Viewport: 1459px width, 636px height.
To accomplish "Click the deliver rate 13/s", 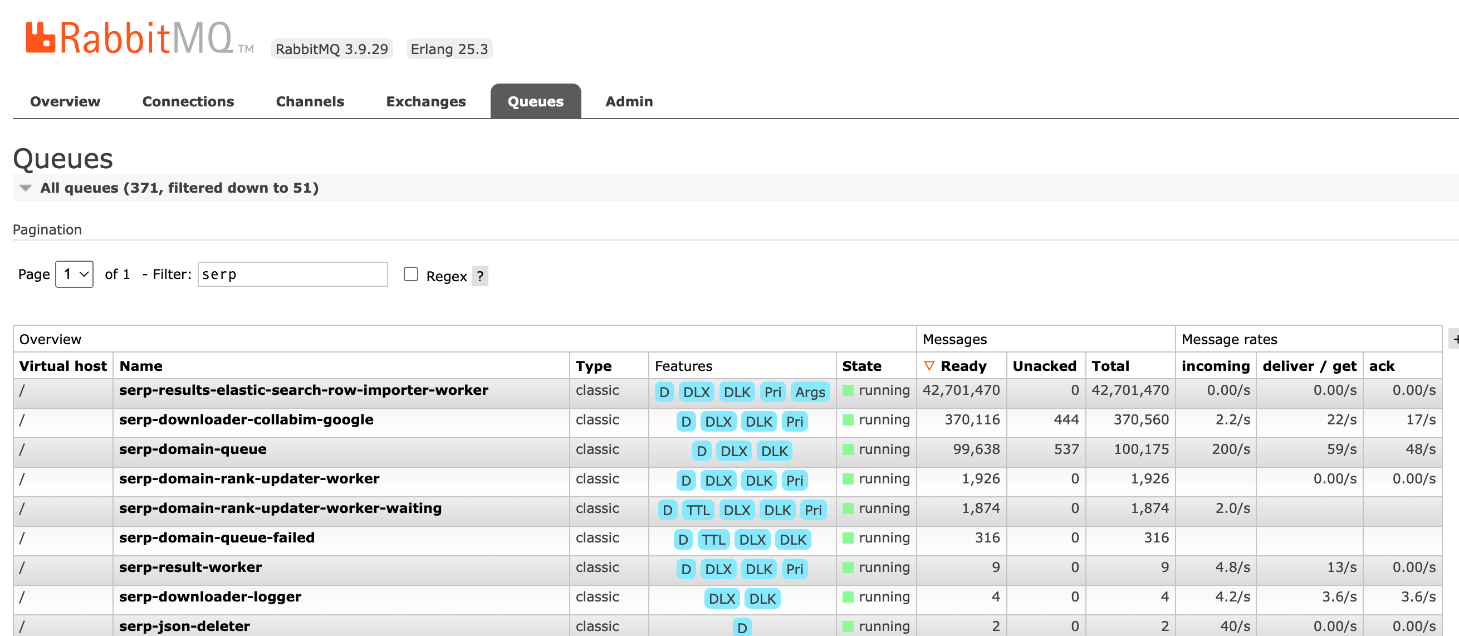I will 1342,567.
